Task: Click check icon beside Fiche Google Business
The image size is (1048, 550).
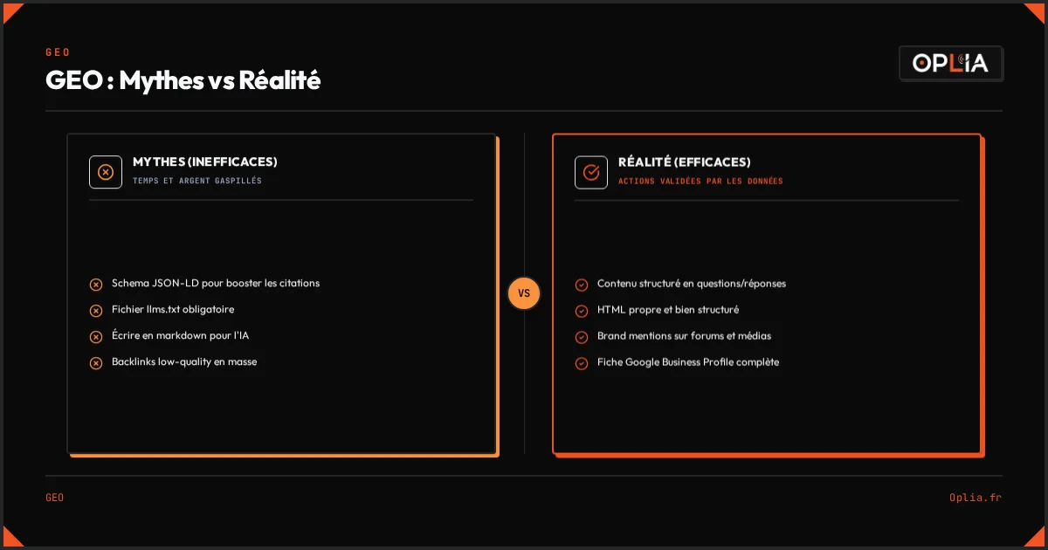Action: 582,363
